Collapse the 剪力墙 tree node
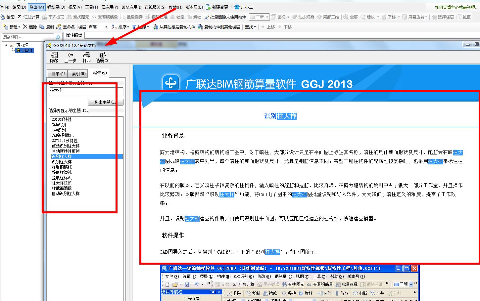The width and height of the screenshot is (480, 301). (6, 45)
